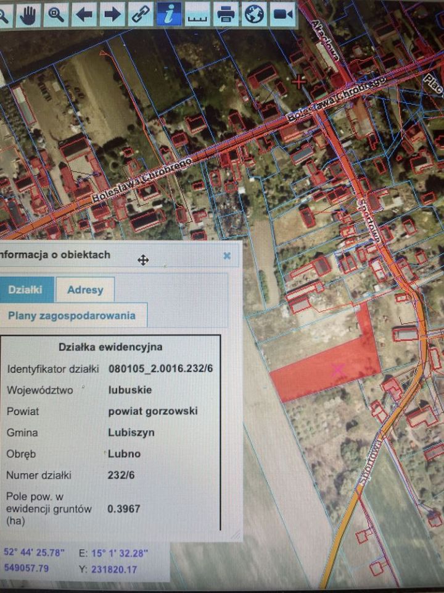Open the Adresy tab
The width and height of the screenshot is (444, 593).
85,290
